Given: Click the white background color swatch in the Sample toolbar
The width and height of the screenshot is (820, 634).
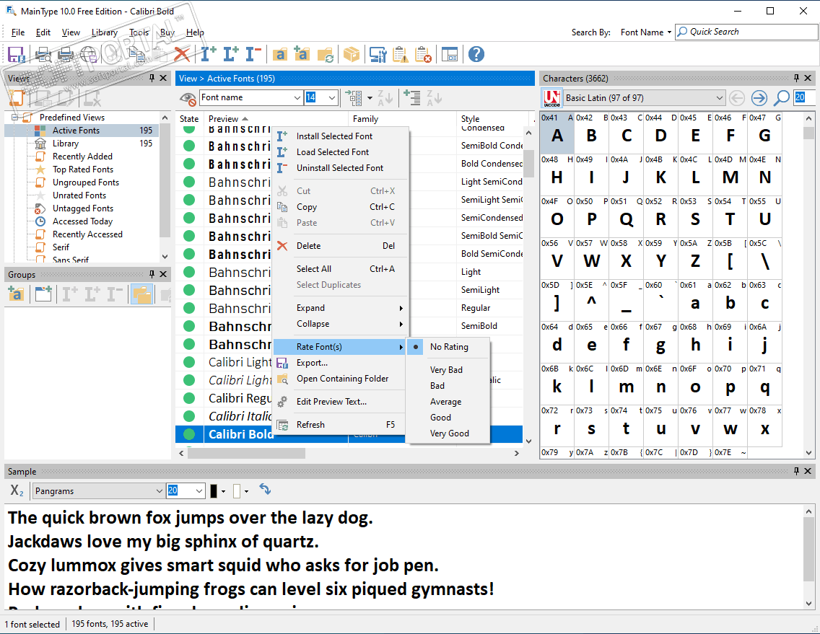Looking at the screenshot, I should (x=237, y=490).
